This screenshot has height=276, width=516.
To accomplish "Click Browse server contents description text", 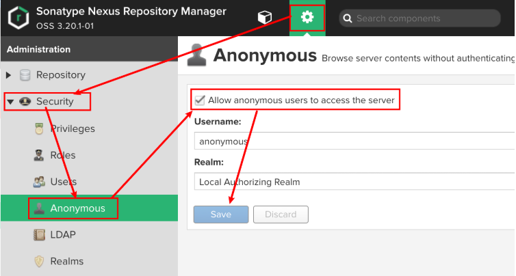I will tap(418, 59).
